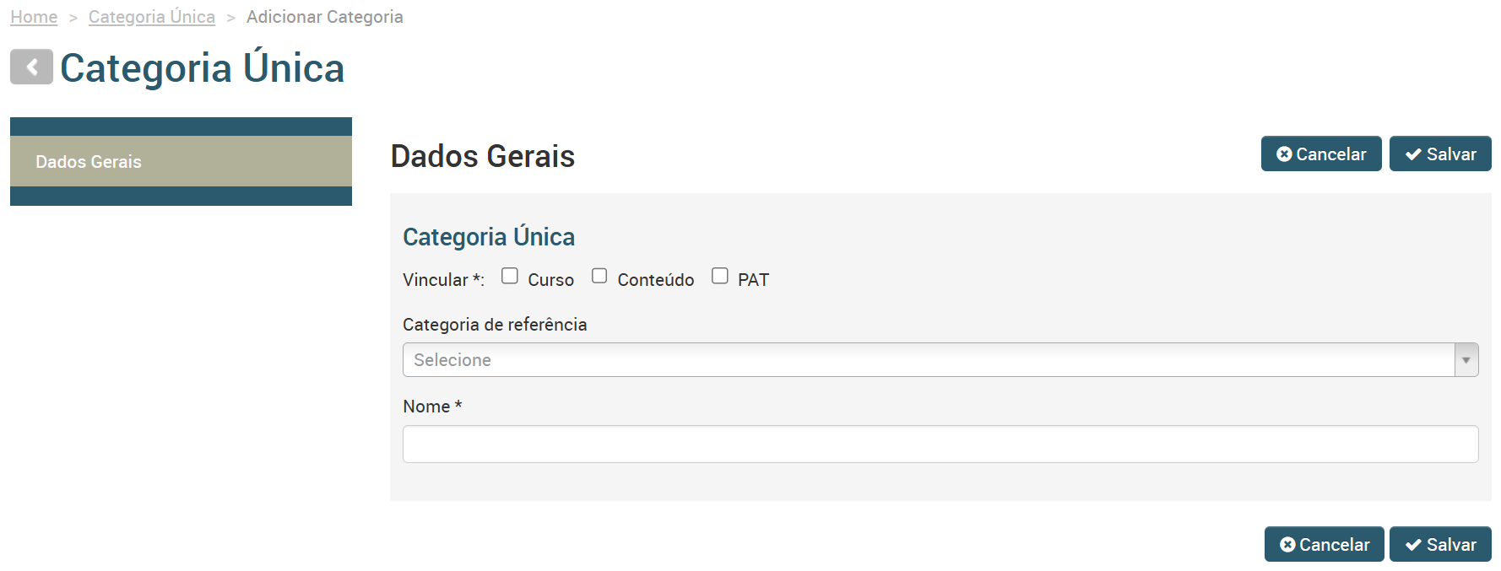Tick the PAT checkbox
Viewport: 1501px width, 571px height.
pos(720,276)
